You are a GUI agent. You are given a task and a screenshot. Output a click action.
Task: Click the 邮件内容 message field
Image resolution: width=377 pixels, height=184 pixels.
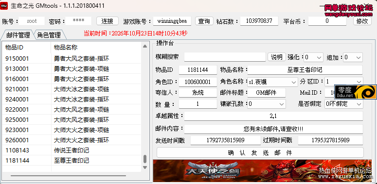273,129
